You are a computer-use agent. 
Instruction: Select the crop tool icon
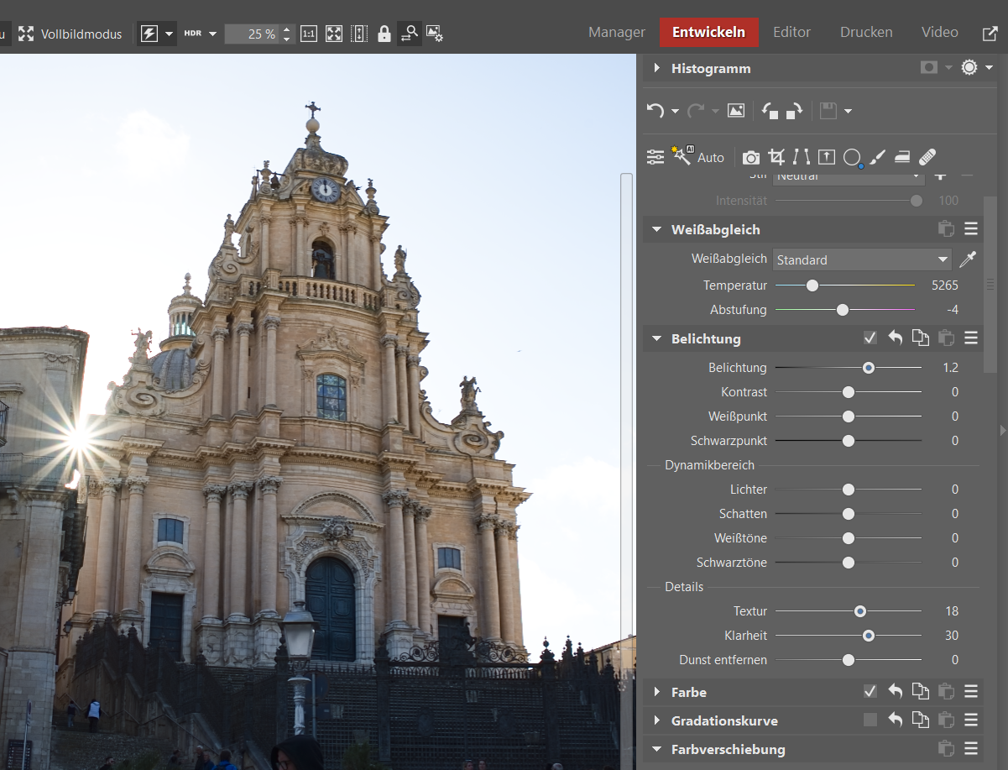(x=776, y=157)
